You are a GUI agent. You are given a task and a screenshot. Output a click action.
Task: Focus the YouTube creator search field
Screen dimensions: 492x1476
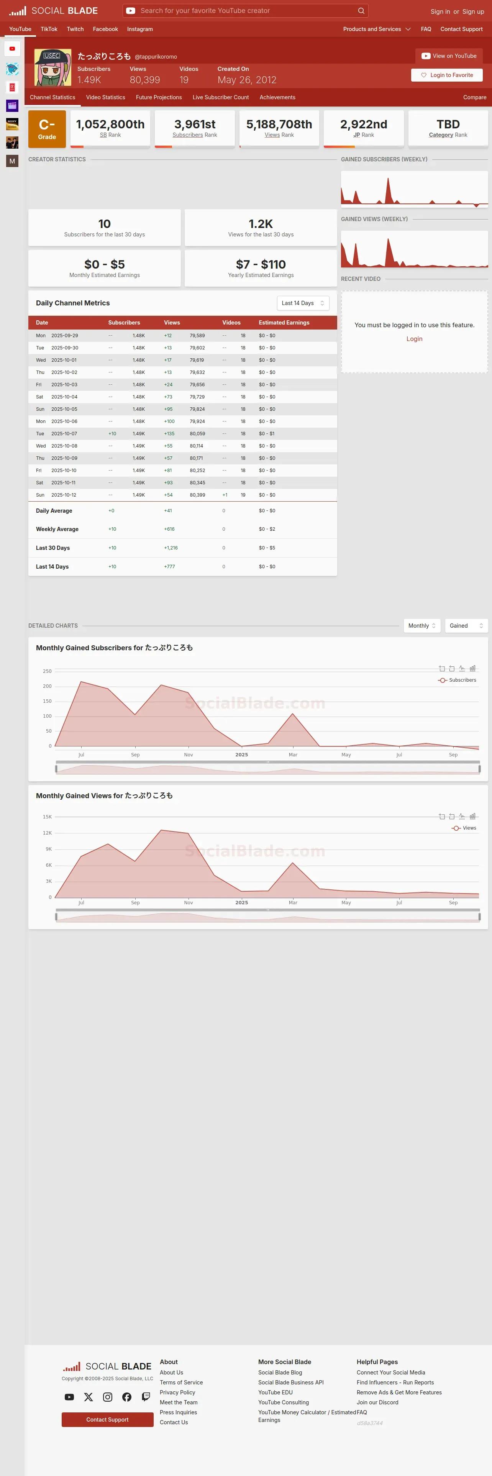click(246, 11)
